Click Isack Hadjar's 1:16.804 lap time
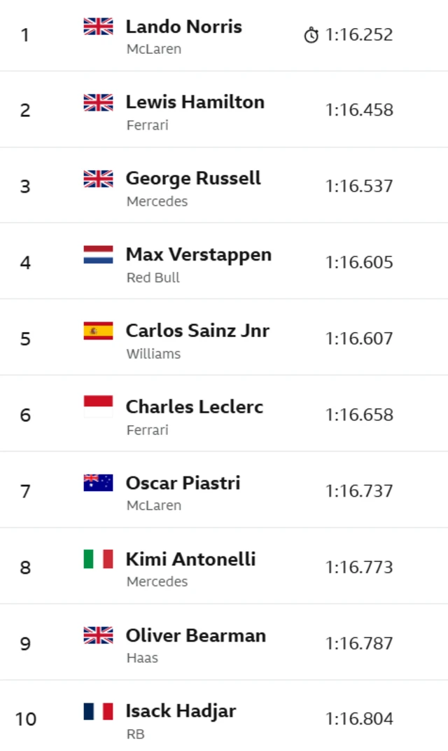The width and height of the screenshot is (448, 751). pyautogui.click(x=359, y=719)
